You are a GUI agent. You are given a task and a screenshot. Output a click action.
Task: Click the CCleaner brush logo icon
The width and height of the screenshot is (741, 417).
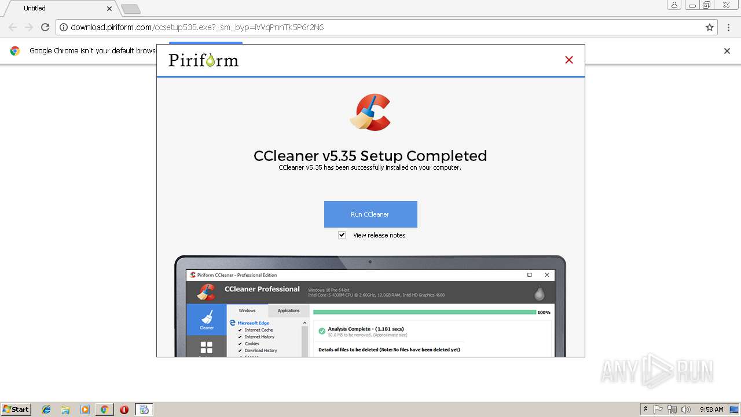pyautogui.click(x=370, y=112)
